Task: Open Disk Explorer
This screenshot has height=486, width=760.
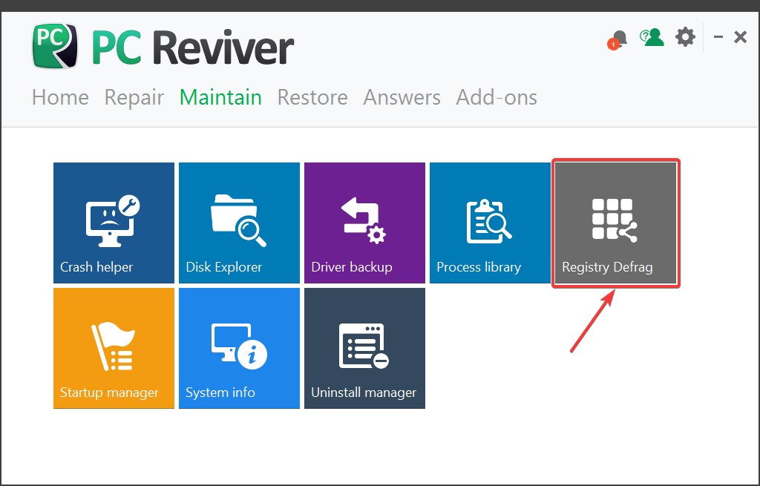Action: pyautogui.click(x=238, y=223)
